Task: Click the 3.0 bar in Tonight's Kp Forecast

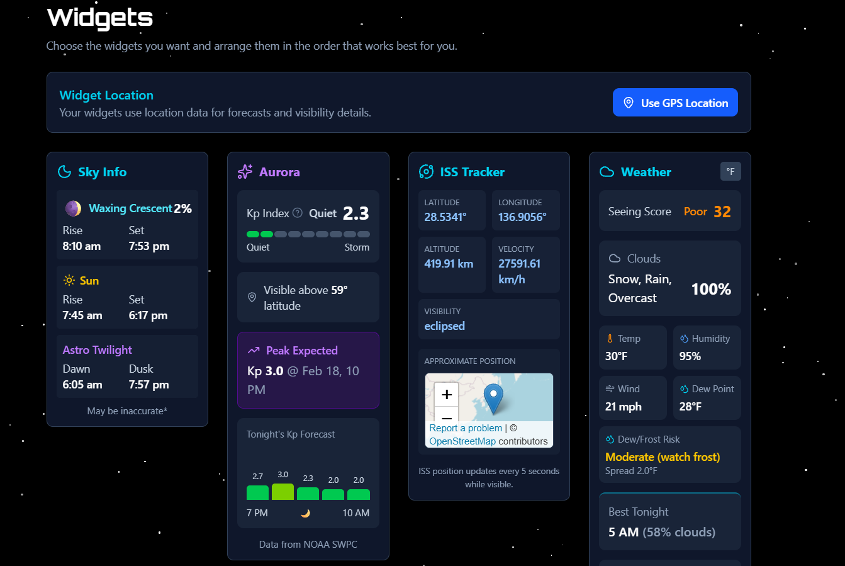Action: click(x=283, y=491)
